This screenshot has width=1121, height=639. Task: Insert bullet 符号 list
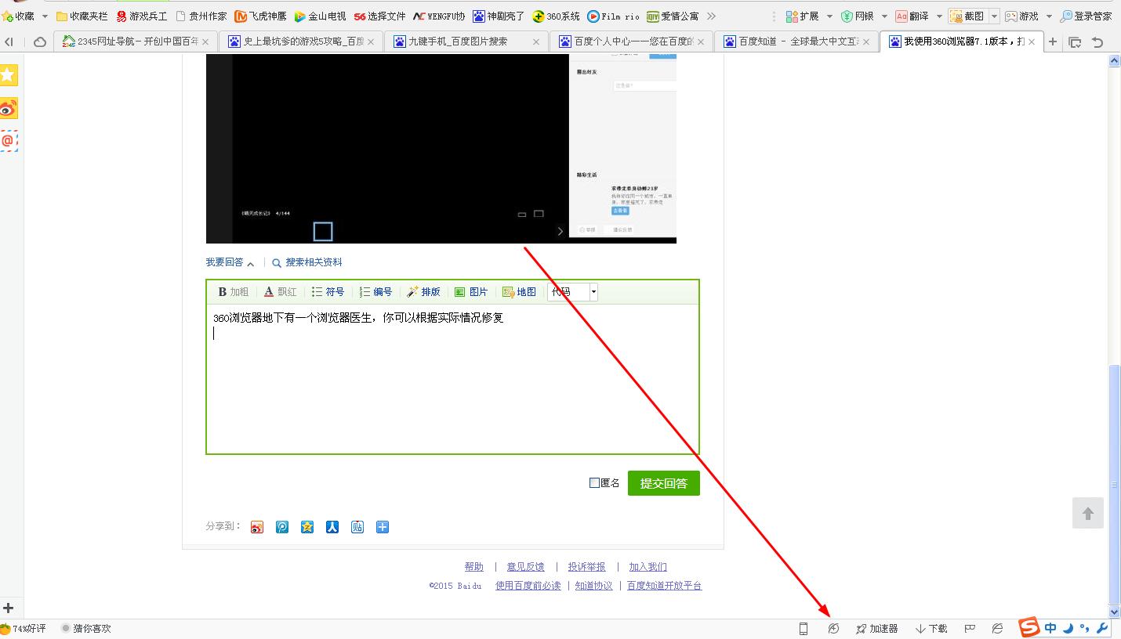pyautogui.click(x=328, y=292)
